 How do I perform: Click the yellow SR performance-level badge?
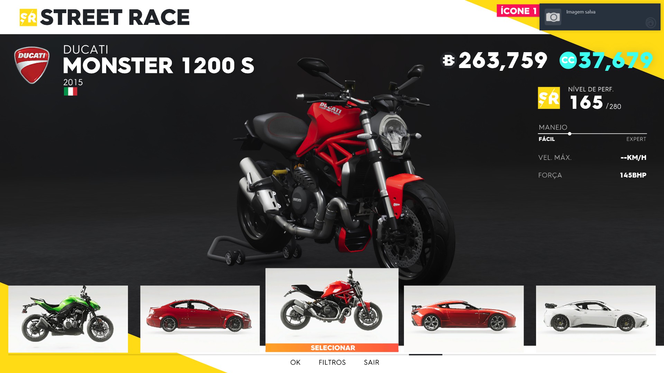[549, 98]
